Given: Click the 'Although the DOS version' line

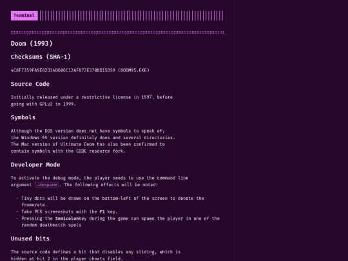Looking at the screenshot, I should [x=88, y=131].
